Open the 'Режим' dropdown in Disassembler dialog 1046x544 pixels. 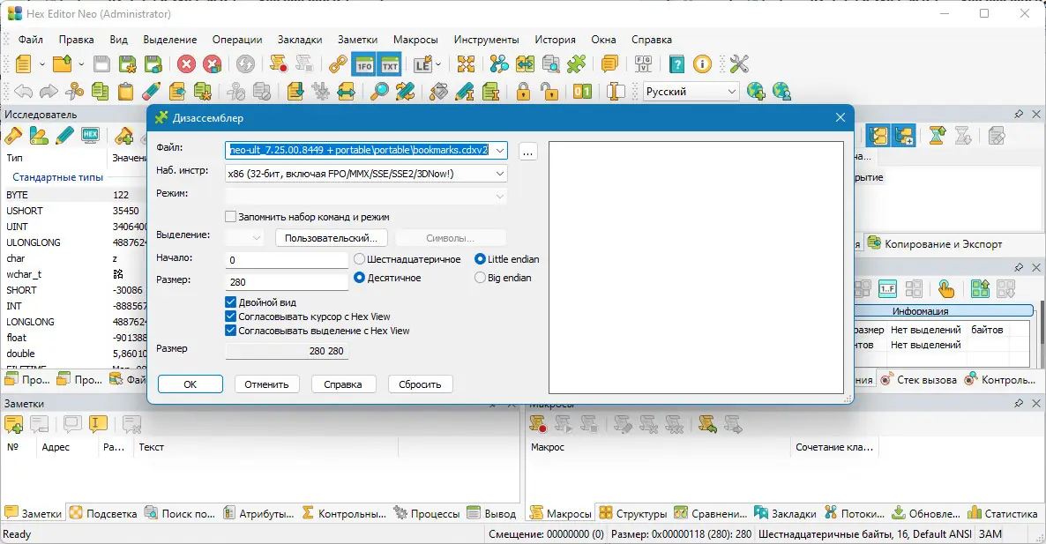(500, 196)
